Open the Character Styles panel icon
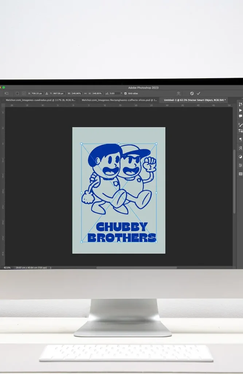 pos(240,148)
